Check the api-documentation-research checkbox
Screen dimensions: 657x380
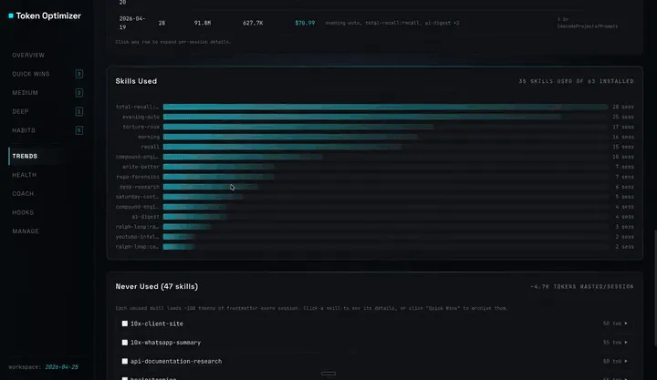coord(125,361)
